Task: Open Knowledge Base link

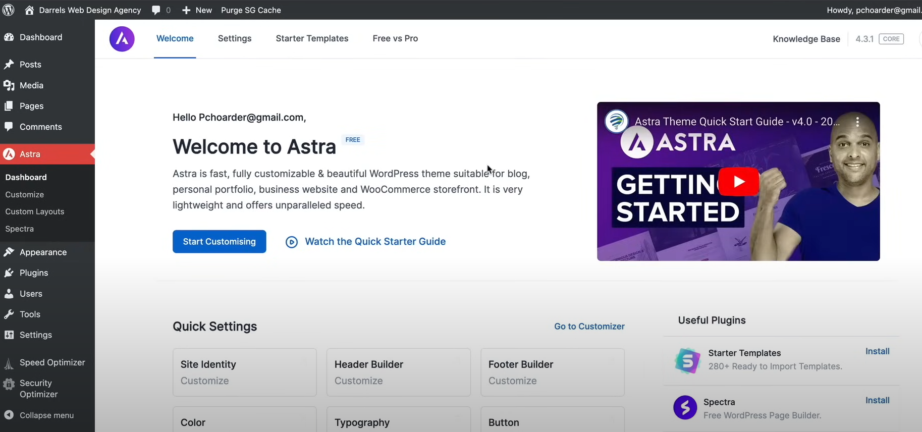Action: coord(806,39)
